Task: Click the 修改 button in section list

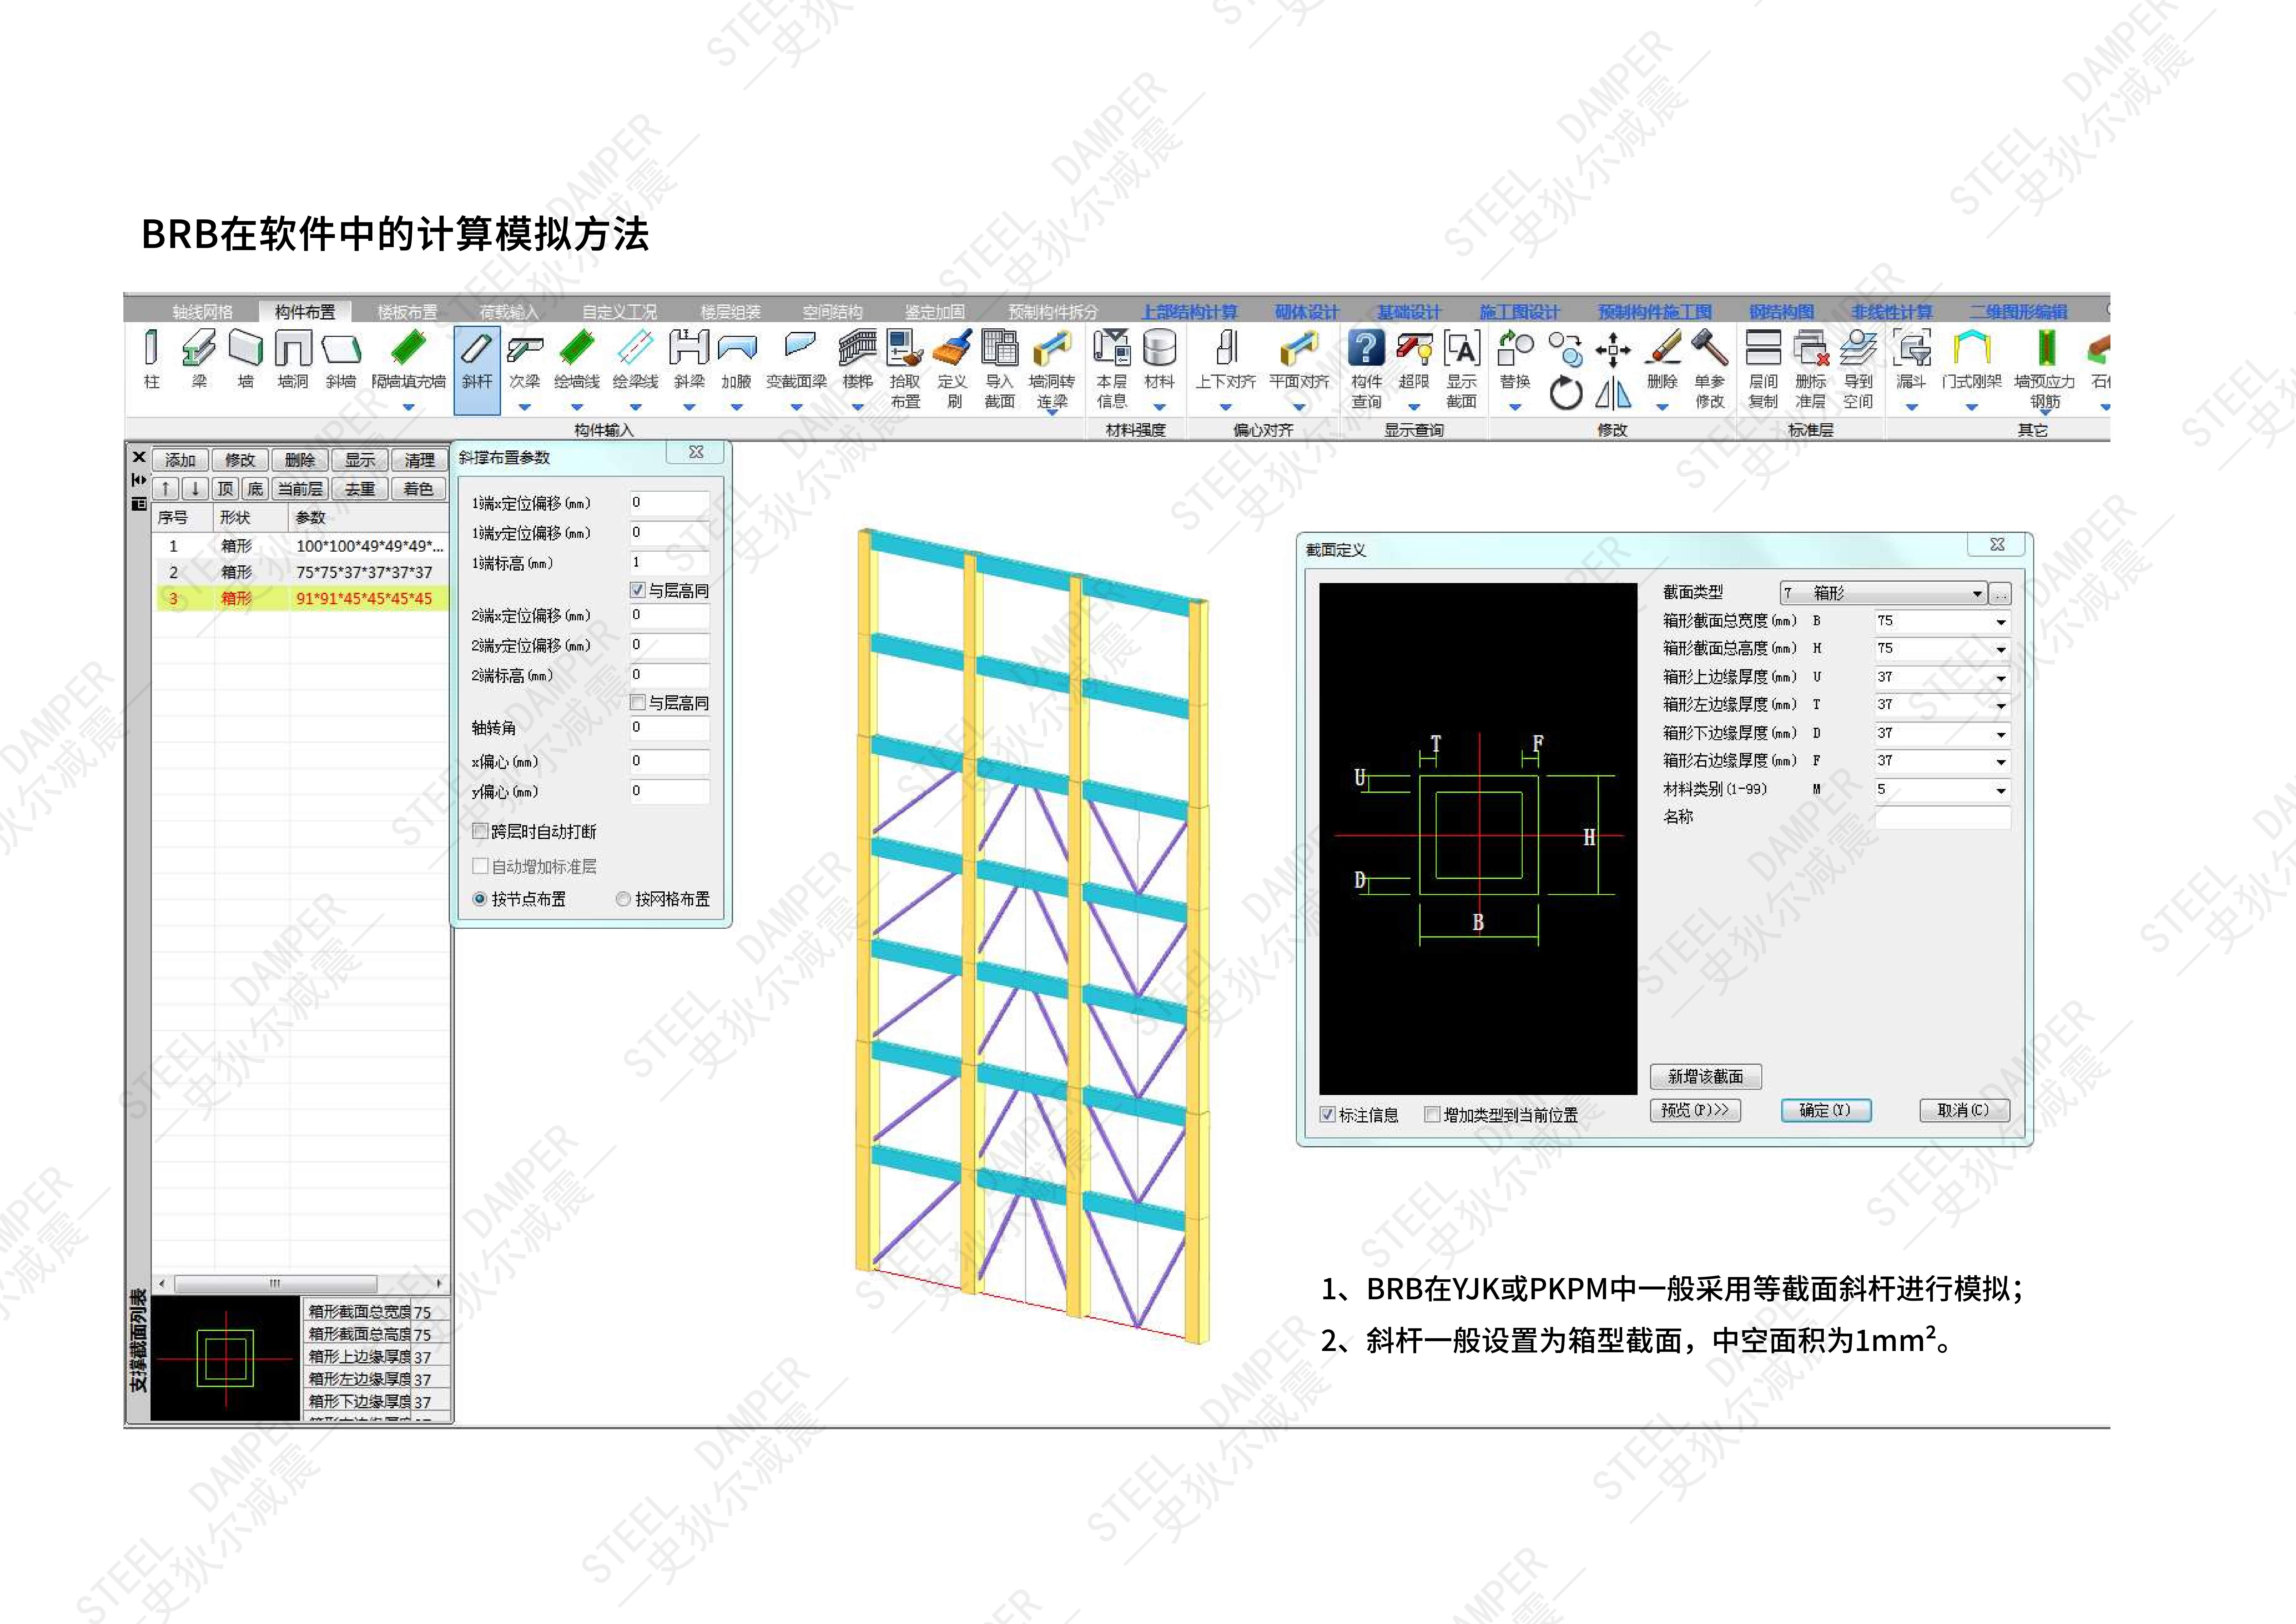Action: click(x=240, y=460)
